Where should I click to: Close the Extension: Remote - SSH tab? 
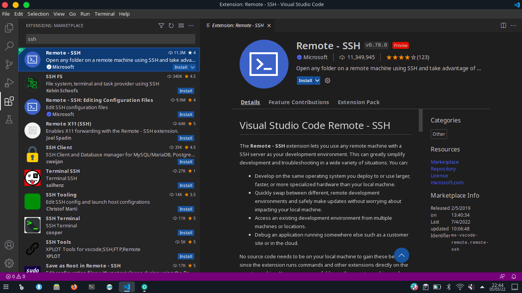(269, 26)
